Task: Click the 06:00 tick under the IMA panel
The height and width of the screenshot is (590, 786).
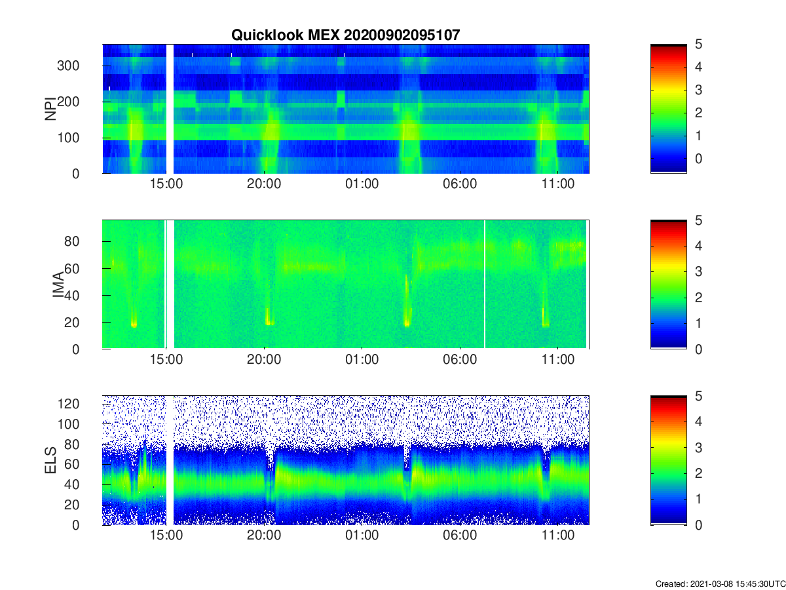Action: (460, 361)
